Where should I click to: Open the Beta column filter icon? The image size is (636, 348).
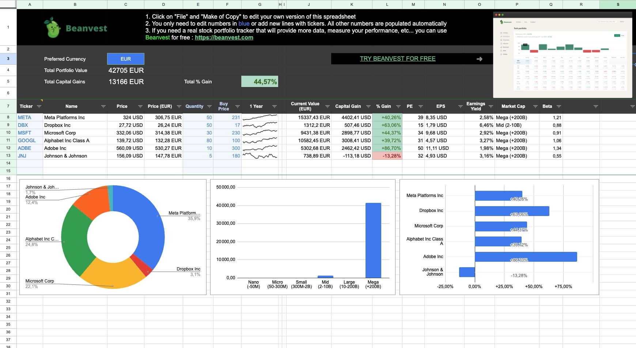[x=559, y=106]
